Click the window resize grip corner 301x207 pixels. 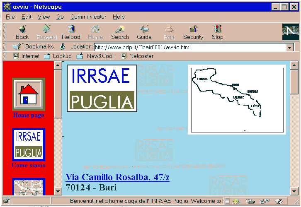point(296,202)
